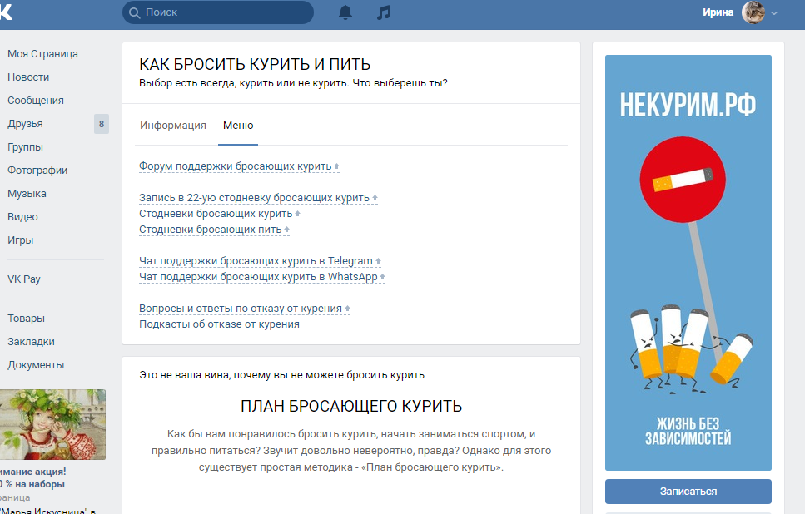Open Чат поддержки in Telegram link

click(x=256, y=261)
